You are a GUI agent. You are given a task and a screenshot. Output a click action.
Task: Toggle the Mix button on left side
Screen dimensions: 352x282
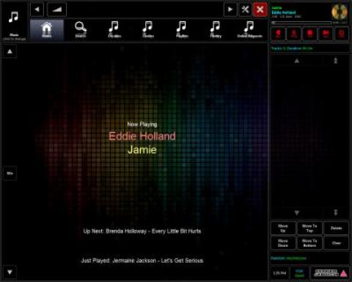pos(10,173)
